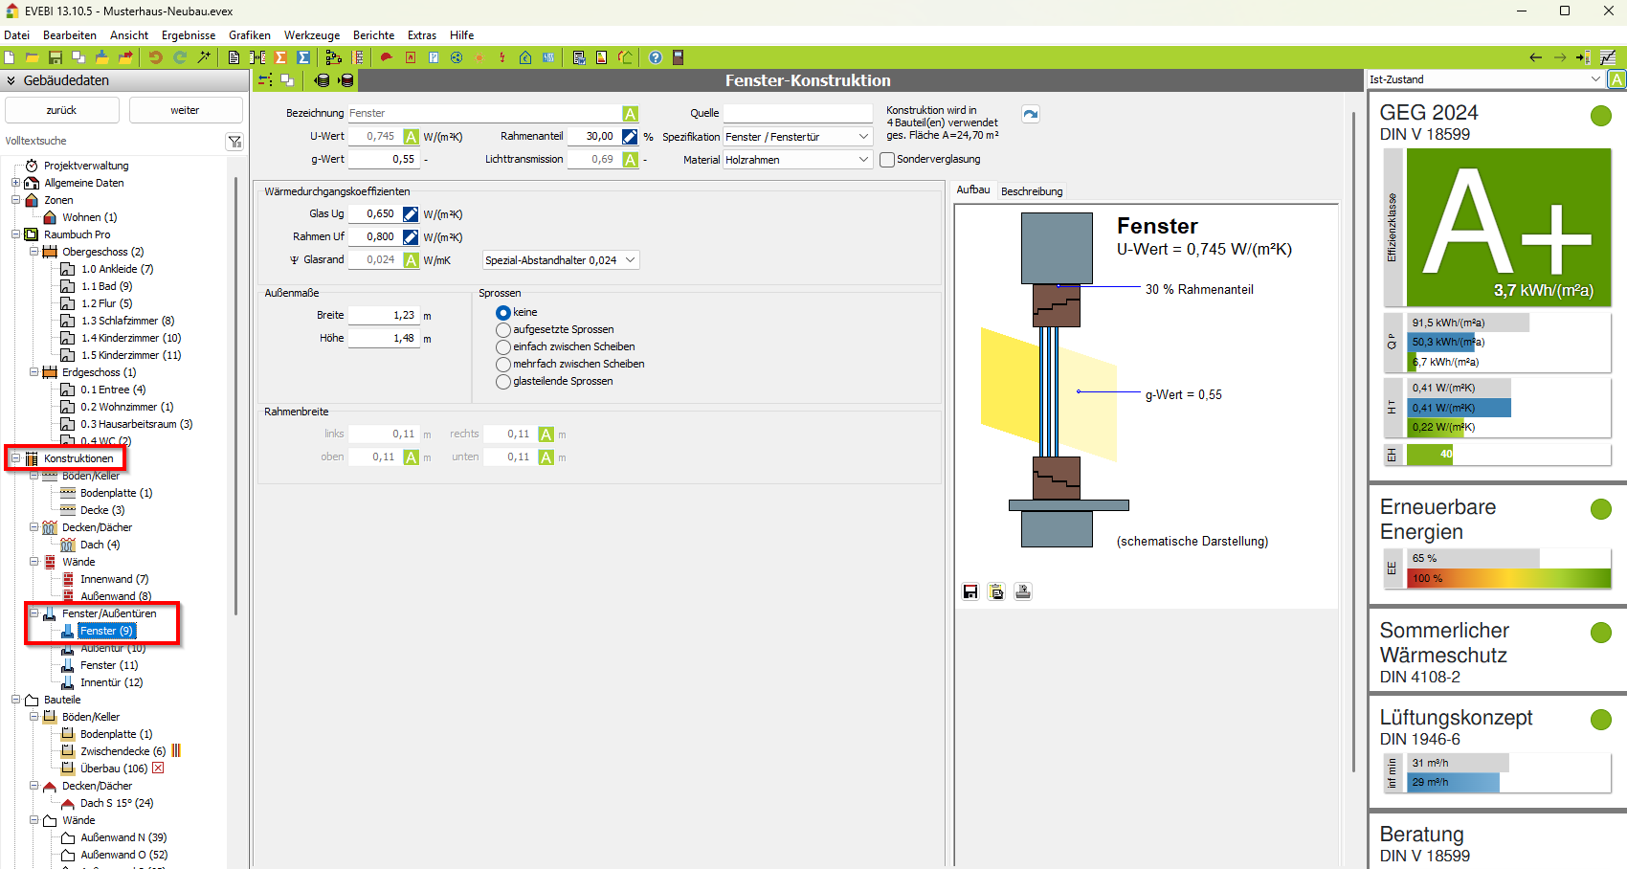The width and height of the screenshot is (1627, 869).
Task: Click the print icon below window diagram
Action: pos(1022,591)
